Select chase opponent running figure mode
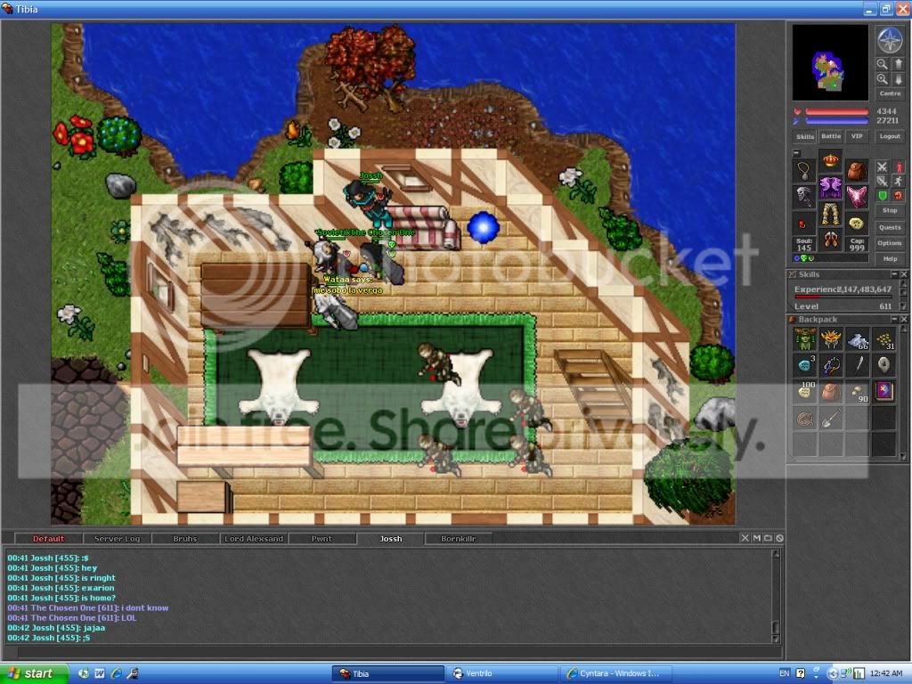 tap(898, 182)
